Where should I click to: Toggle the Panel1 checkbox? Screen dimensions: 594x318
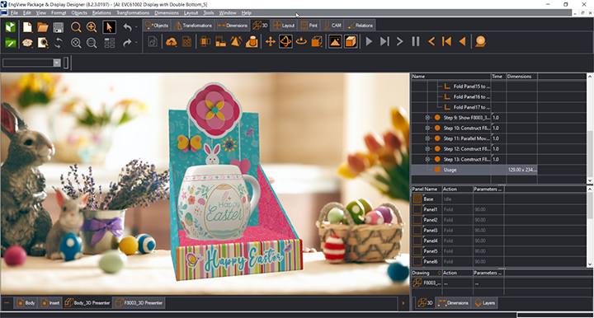417,209
